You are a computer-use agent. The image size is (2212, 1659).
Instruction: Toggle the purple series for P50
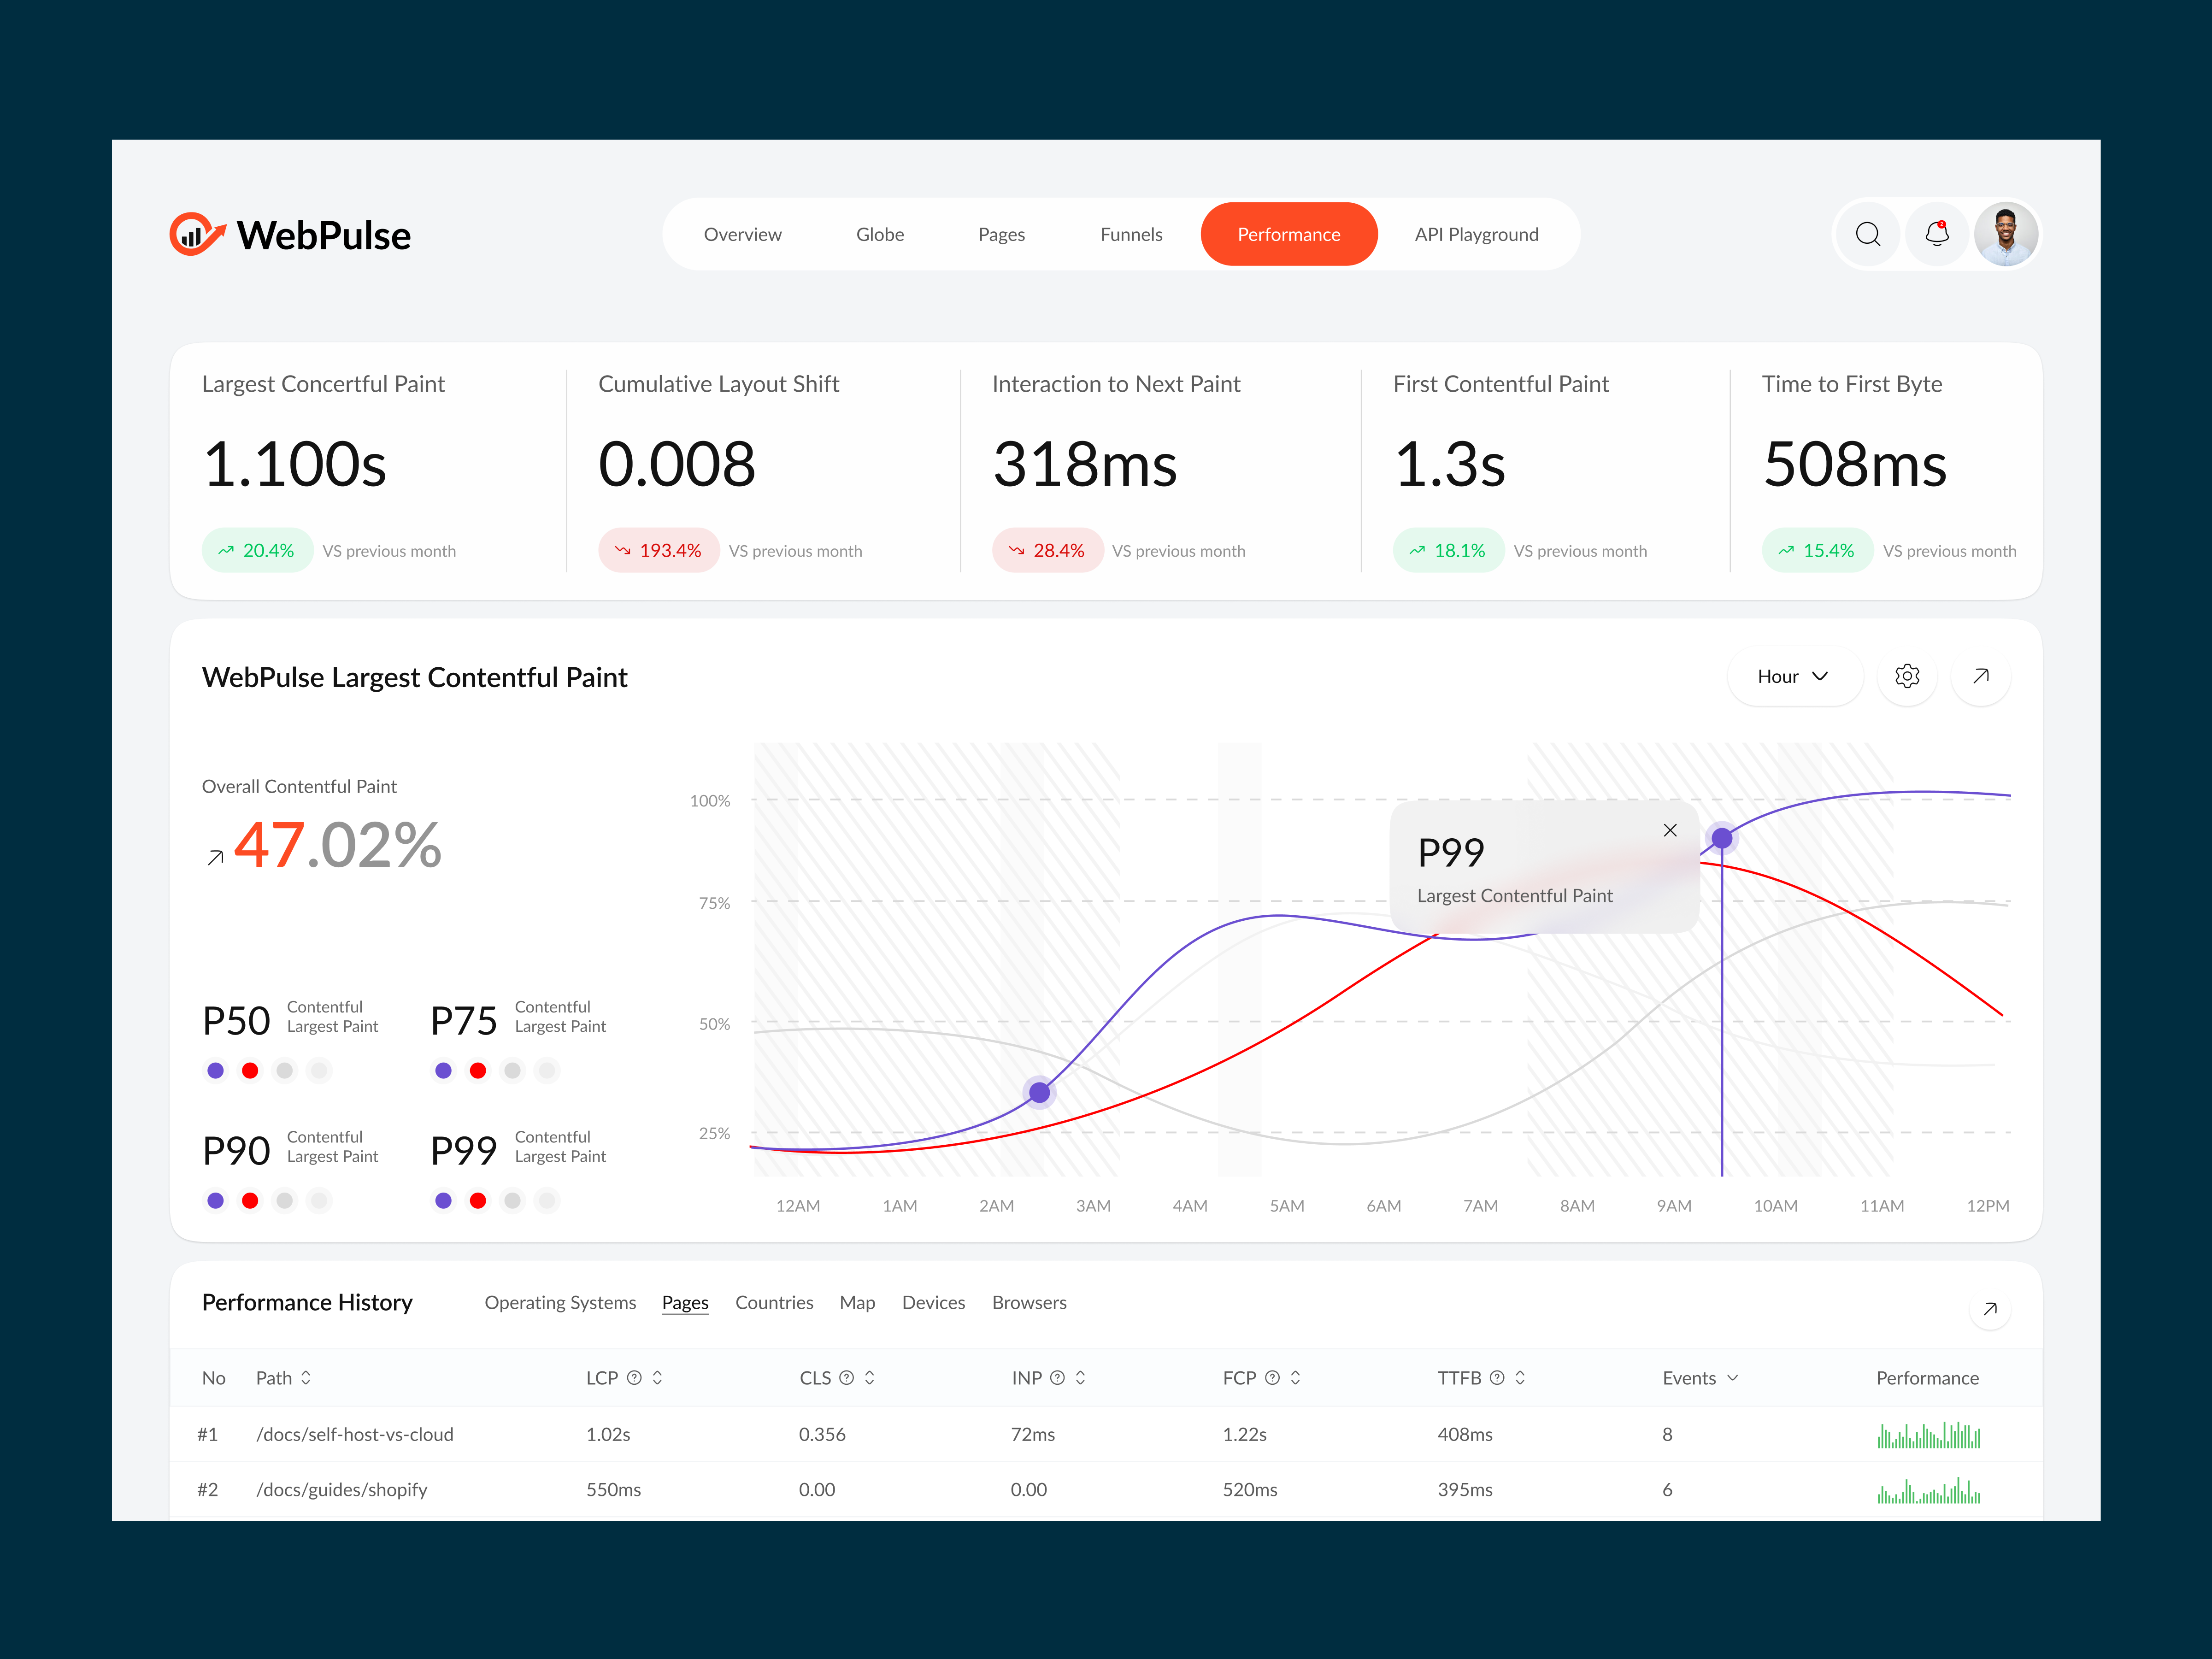pos(216,1069)
